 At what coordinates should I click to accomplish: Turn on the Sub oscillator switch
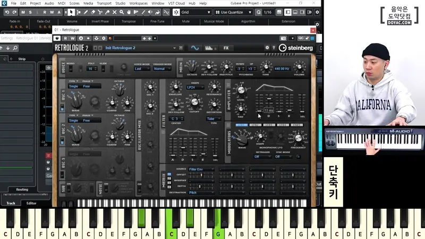pyautogui.click(x=69, y=189)
